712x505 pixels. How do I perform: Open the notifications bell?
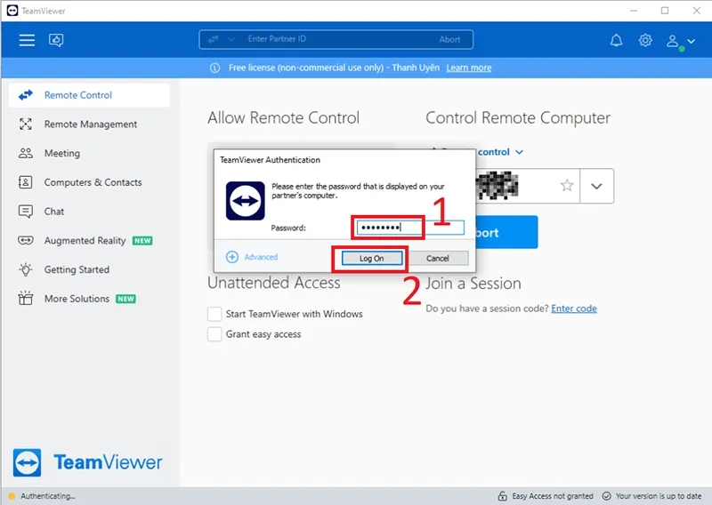click(616, 40)
